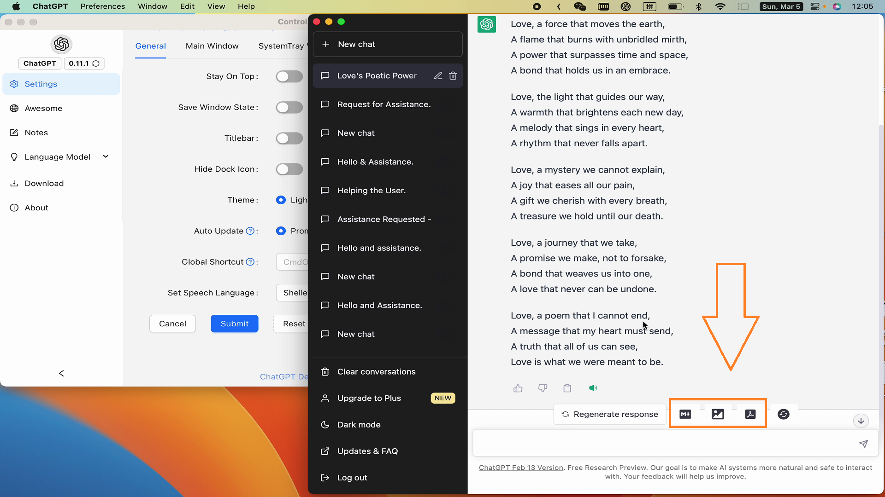This screenshot has width=885, height=497.
Task: Click the Regenerate response button
Action: (x=609, y=414)
